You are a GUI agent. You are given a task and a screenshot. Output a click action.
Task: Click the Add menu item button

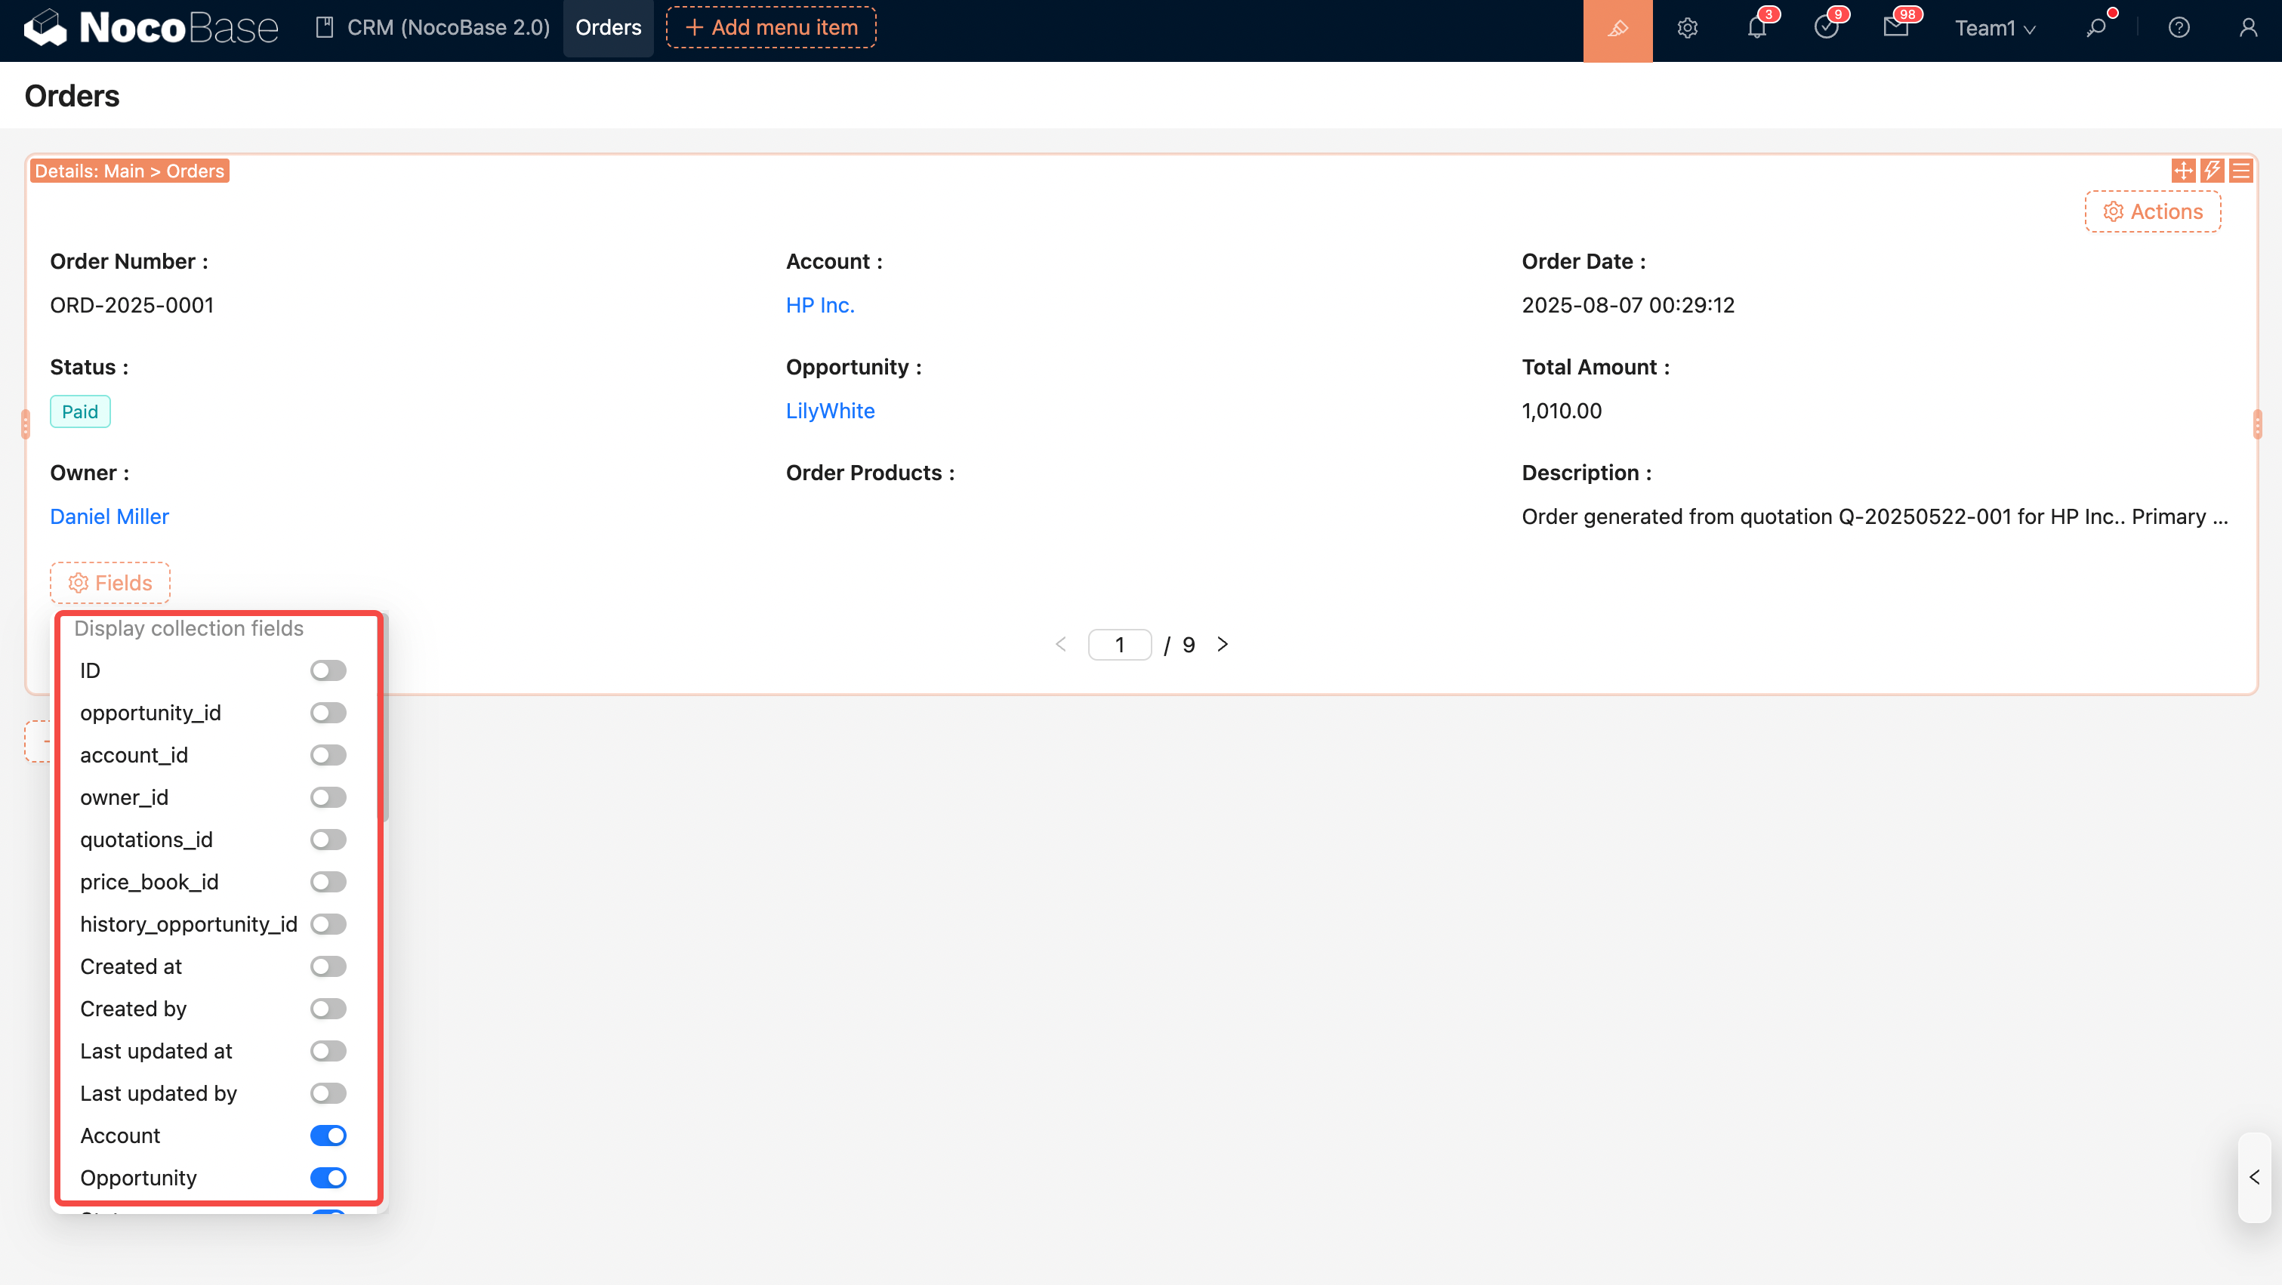click(771, 27)
